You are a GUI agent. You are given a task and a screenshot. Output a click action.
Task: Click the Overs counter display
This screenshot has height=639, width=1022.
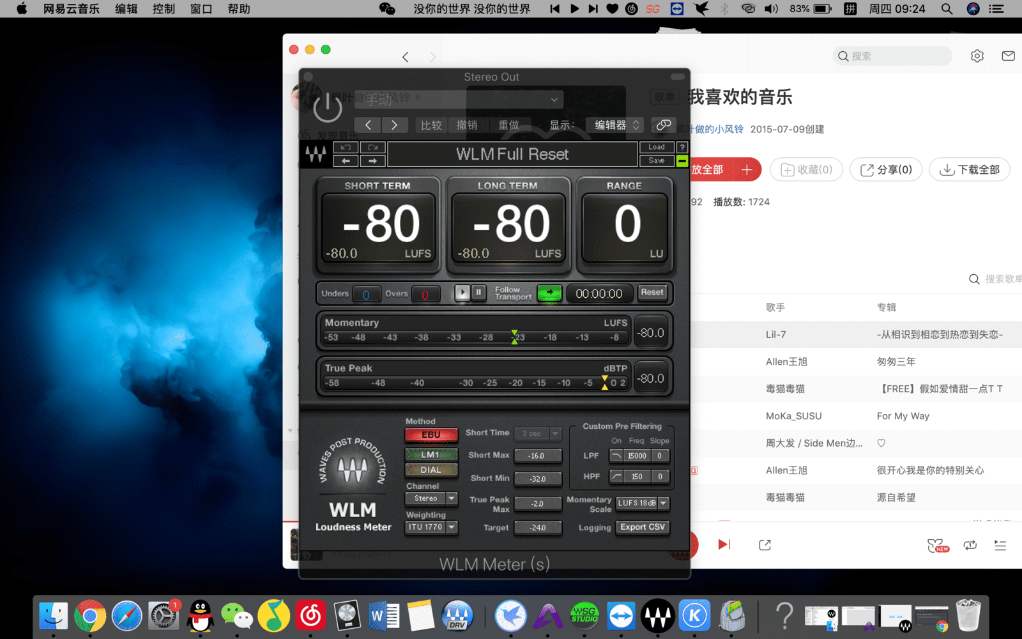coord(425,295)
